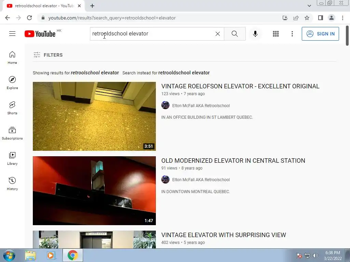Open Library in the sidebar

coord(12,158)
